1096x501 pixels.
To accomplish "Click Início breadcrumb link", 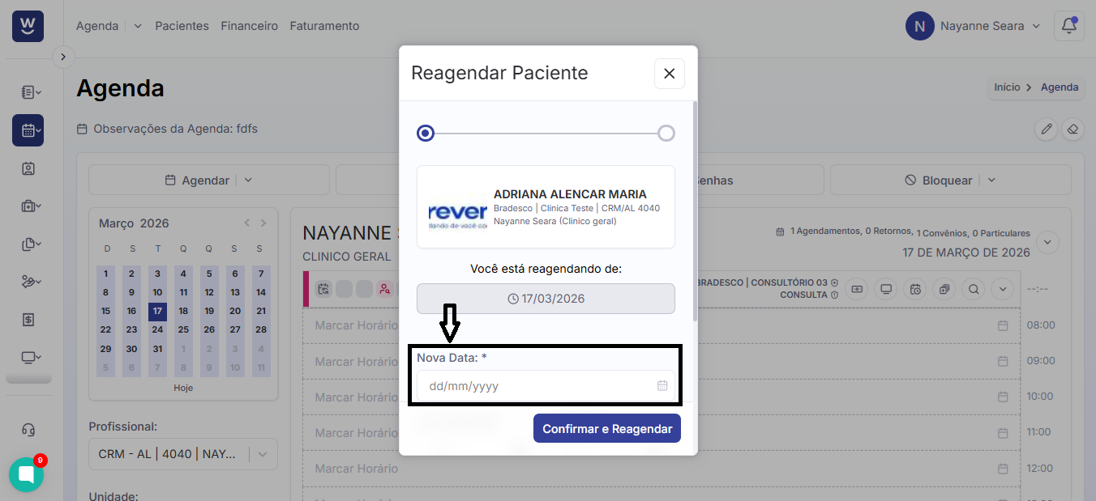I will point(1007,87).
